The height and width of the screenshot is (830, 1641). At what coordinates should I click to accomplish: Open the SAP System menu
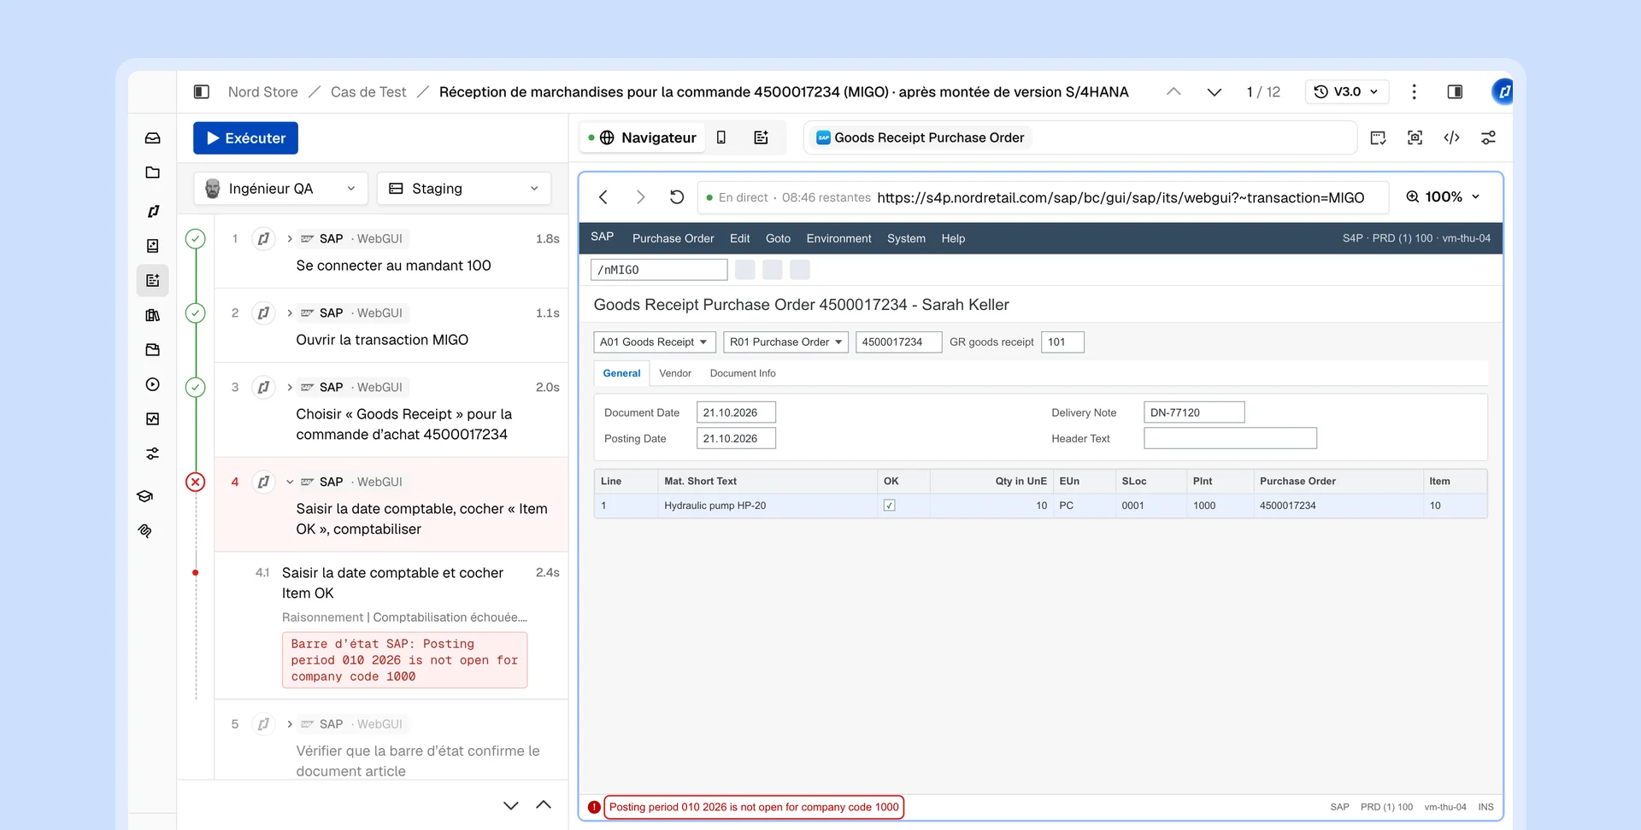pos(906,239)
